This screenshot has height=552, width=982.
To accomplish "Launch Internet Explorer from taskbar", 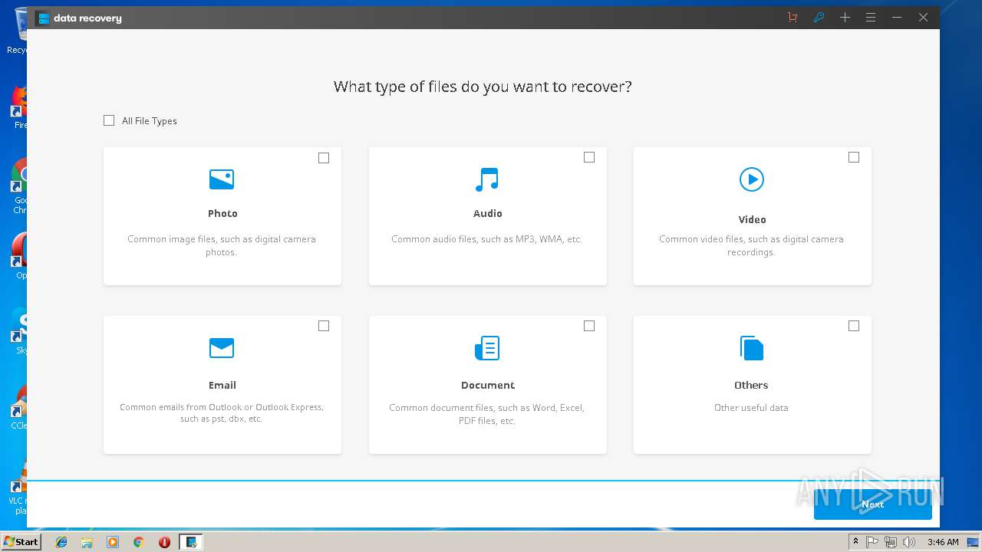I will pos(61,542).
